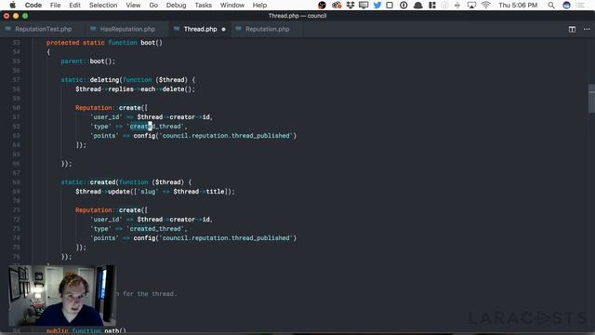Open the Siri icon in menu bar
595x335 pixels.
coord(566,5)
